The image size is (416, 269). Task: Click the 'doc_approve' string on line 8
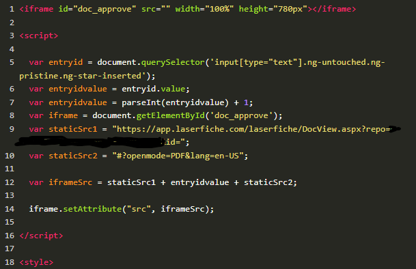[241, 115]
